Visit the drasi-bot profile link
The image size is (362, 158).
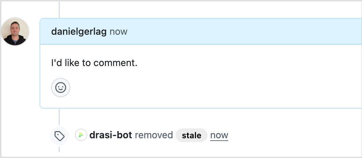click(x=110, y=135)
